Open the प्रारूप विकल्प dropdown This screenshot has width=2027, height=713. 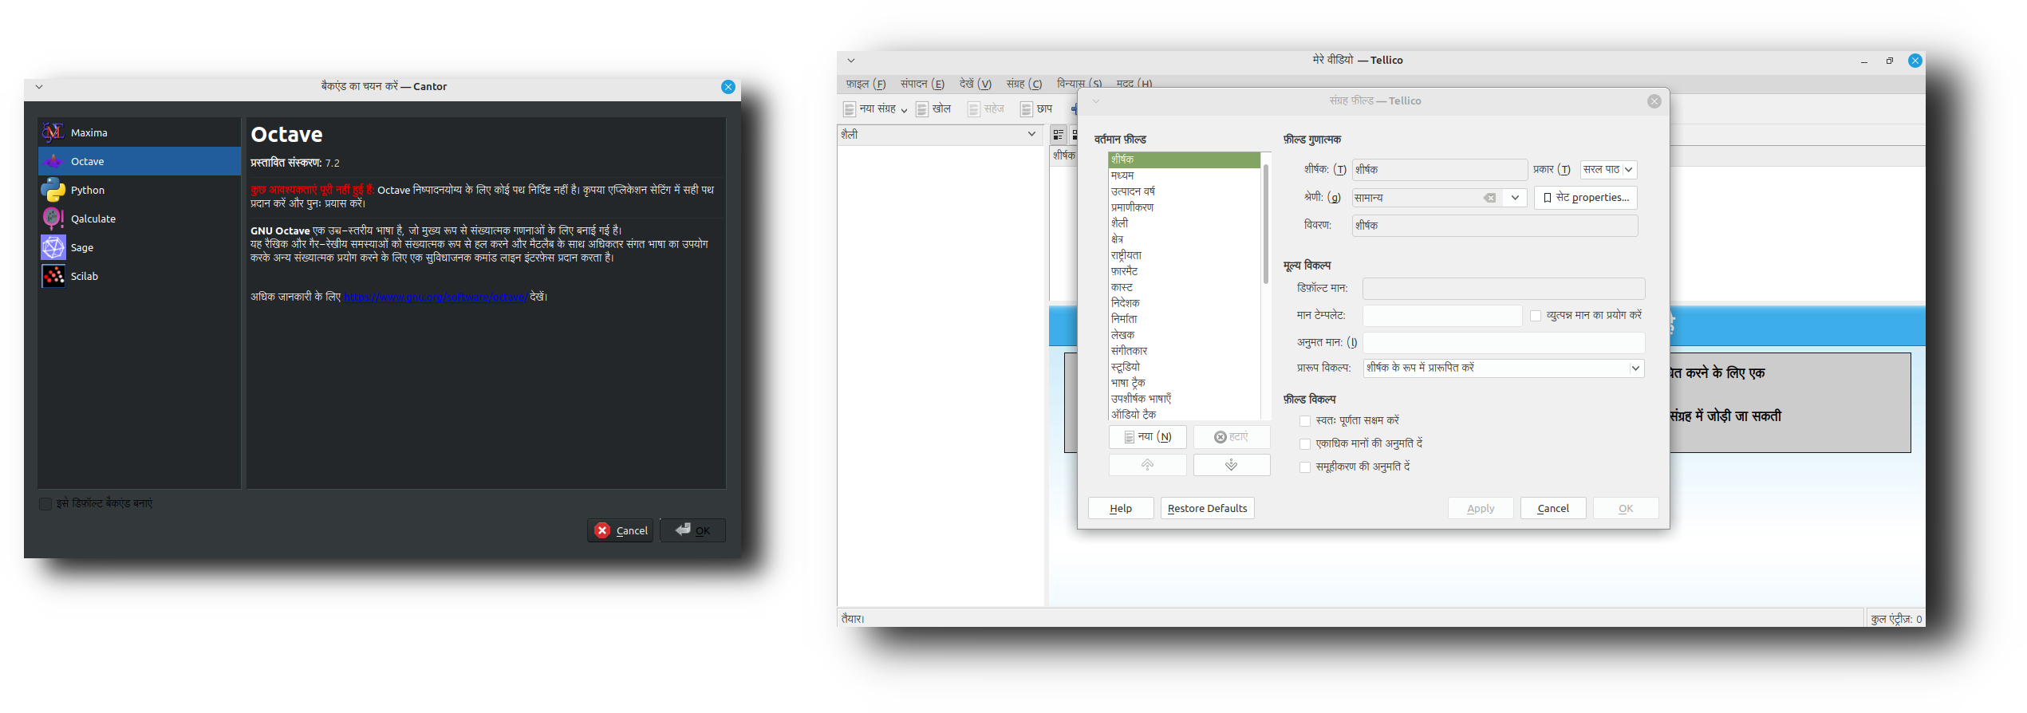tap(1504, 368)
